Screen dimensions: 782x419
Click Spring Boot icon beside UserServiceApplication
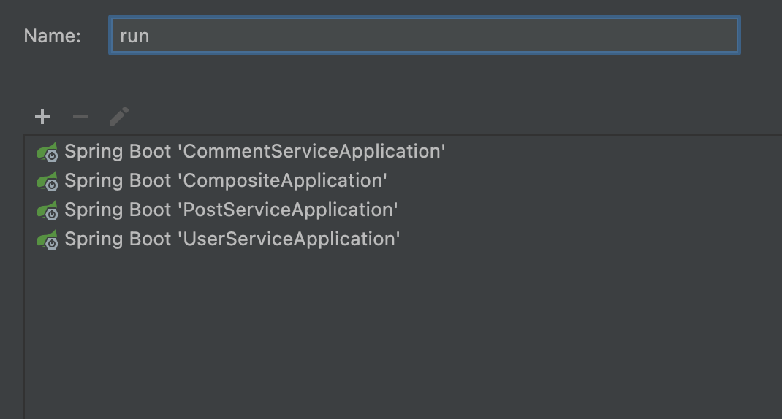pos(48,239)
